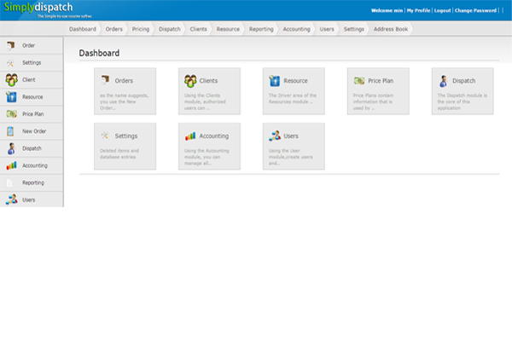Click the Clients card title
Image resolution: width=512 pixels, height=341 pixels.
[x=208, y=81]
